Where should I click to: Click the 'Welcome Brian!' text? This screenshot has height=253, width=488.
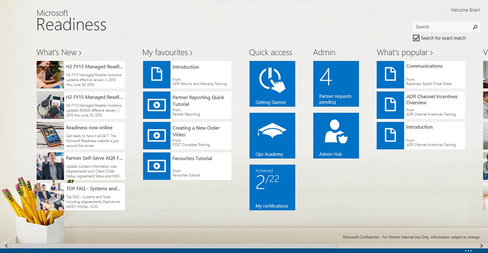click(465, 10)
